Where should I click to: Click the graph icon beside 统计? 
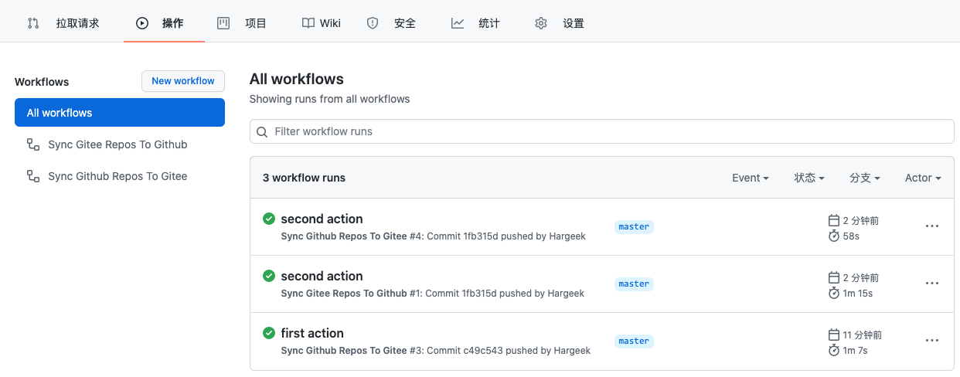click(x=458, y=23)
